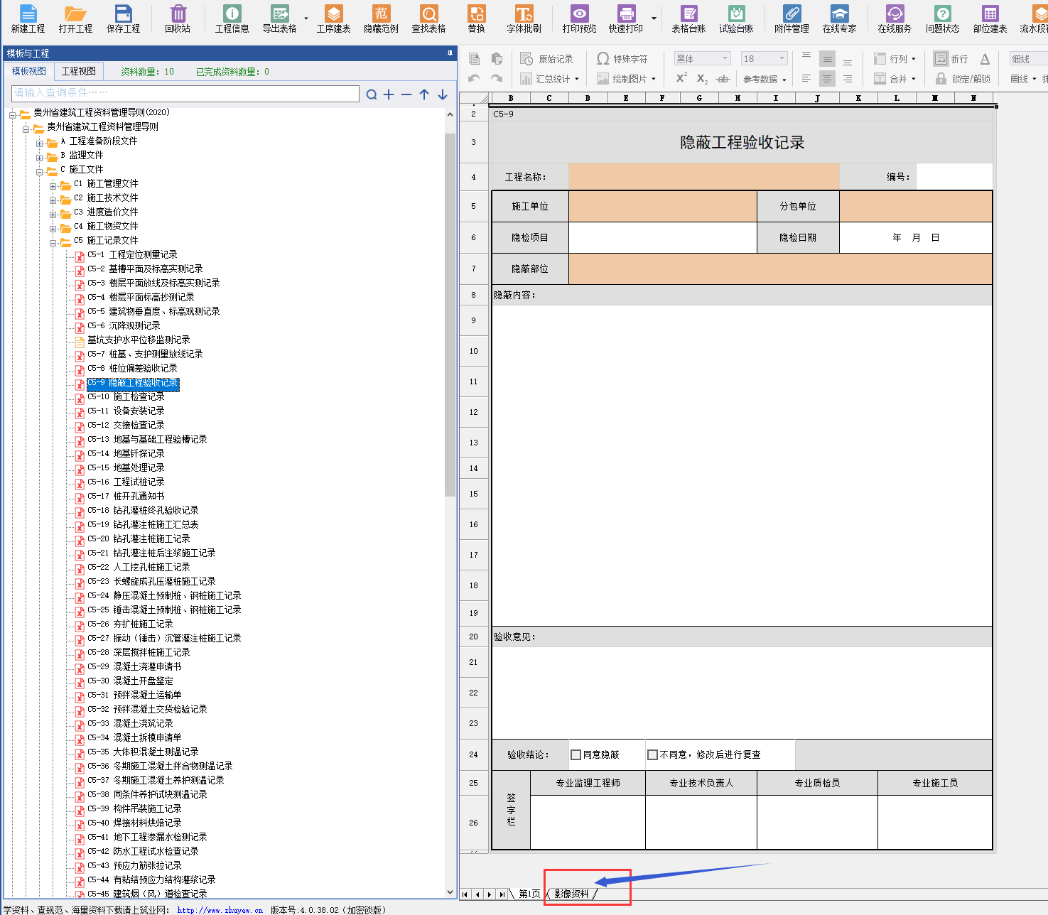
Task: Click the 快速打印 printer icon
Action: (626, 18)
